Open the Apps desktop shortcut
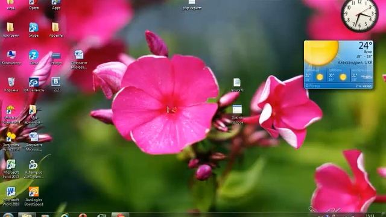386x217 pixels. tap(56, 4)
